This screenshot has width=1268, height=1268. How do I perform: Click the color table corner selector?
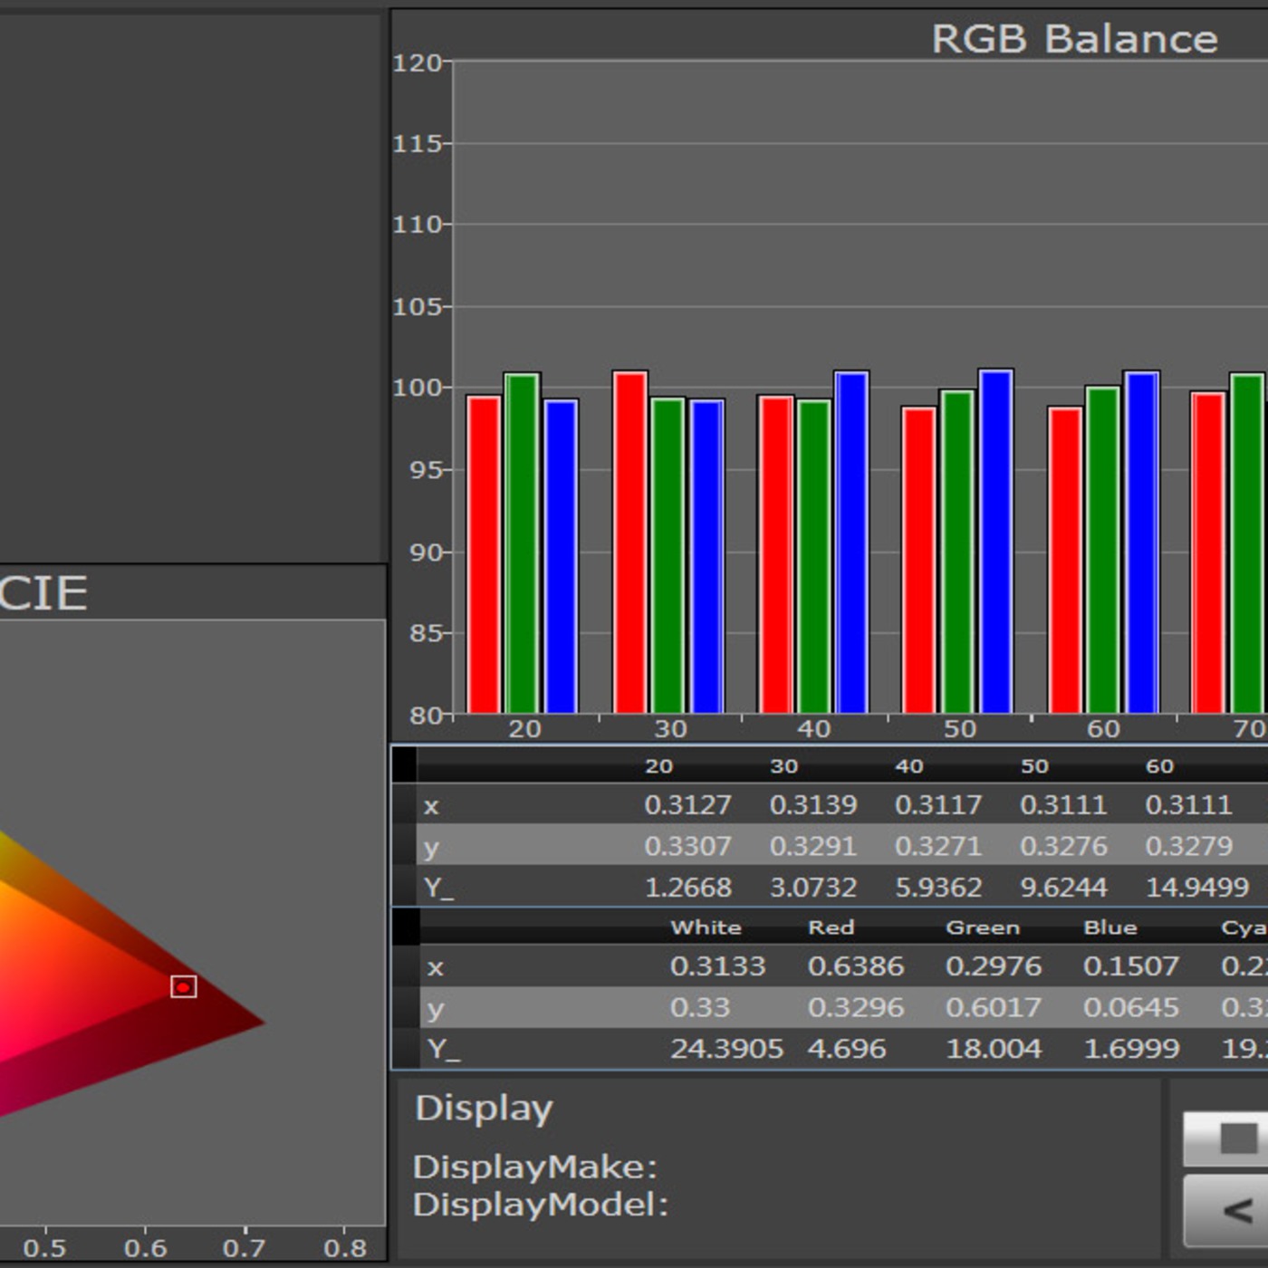406,927
